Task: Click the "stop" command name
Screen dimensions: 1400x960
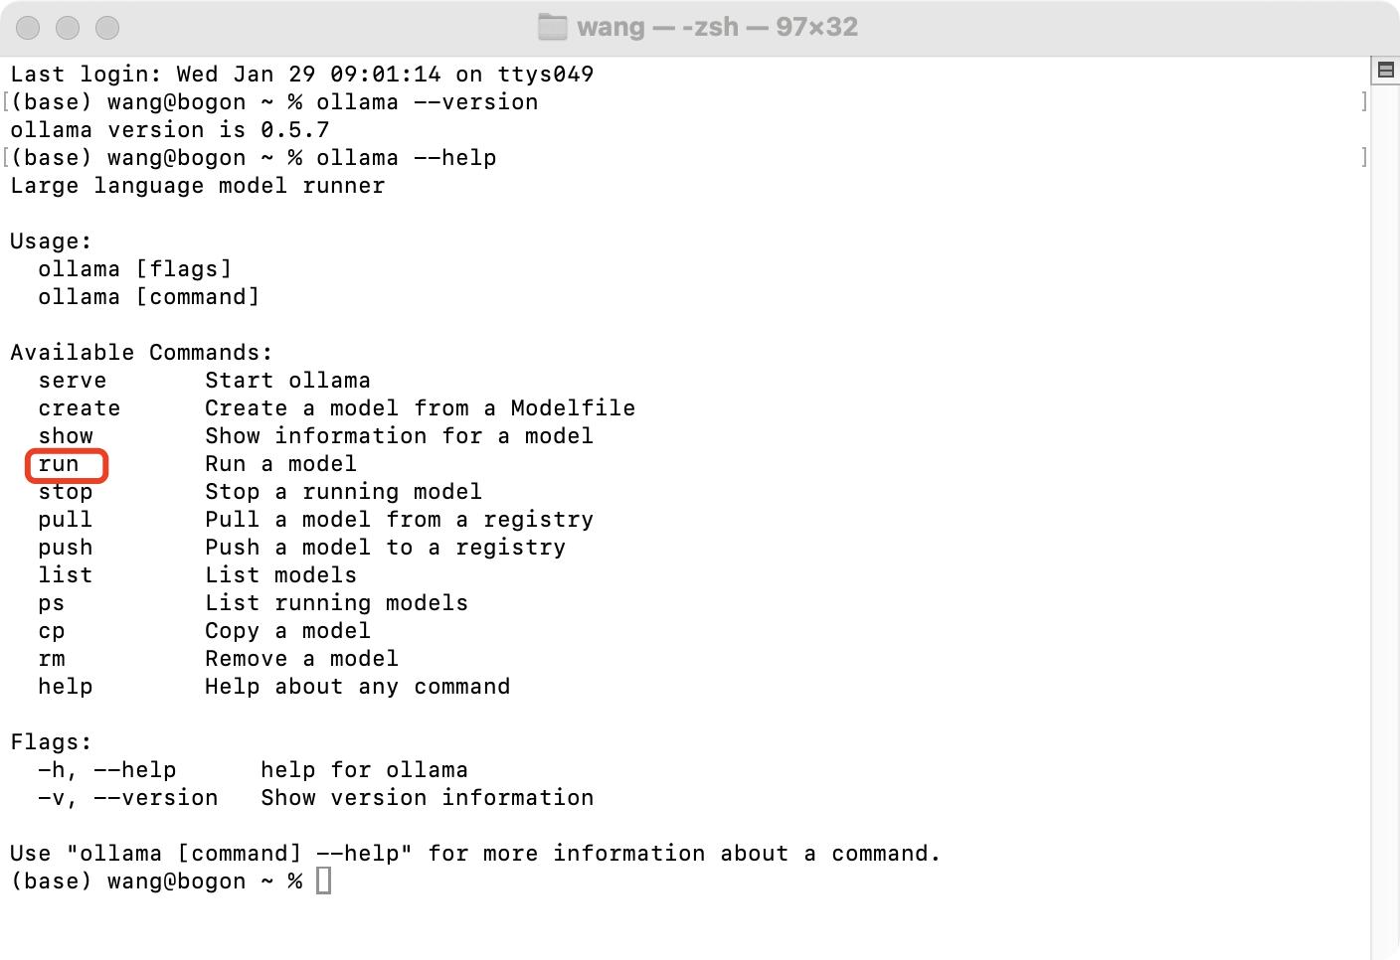Action: coord(65,492)
